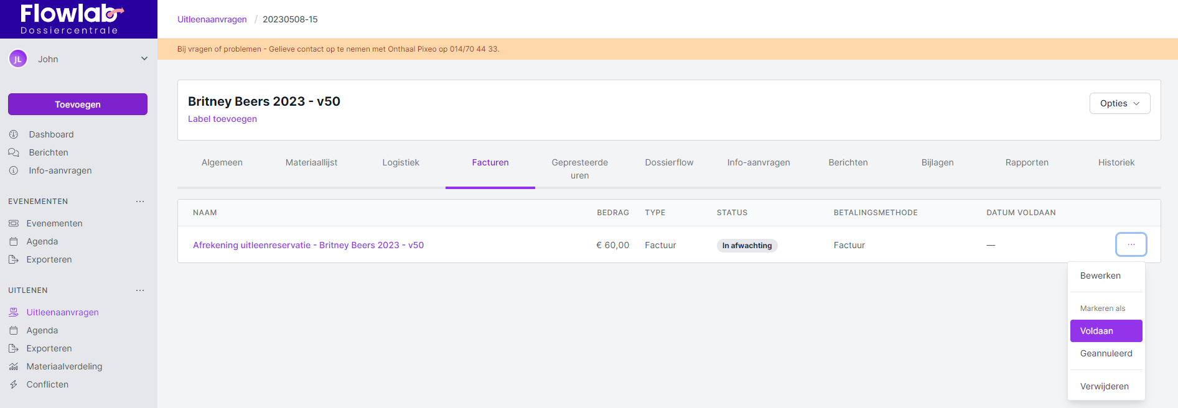Expand the John user menu chevron

pyautogui.click(x=144, y=59)
